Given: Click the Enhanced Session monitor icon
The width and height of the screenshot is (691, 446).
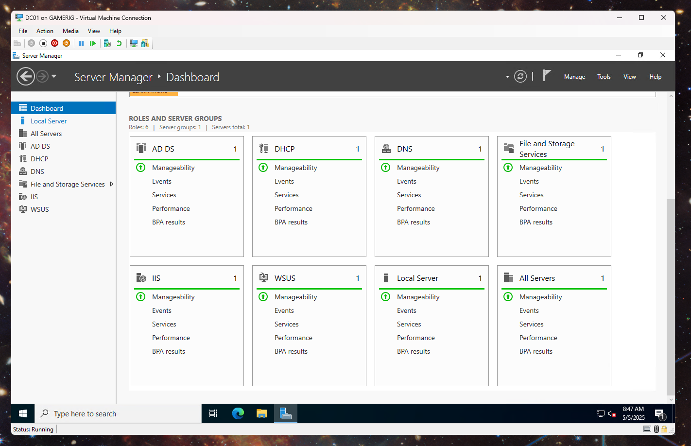Looking at the screenshot, I should (134, 43).
